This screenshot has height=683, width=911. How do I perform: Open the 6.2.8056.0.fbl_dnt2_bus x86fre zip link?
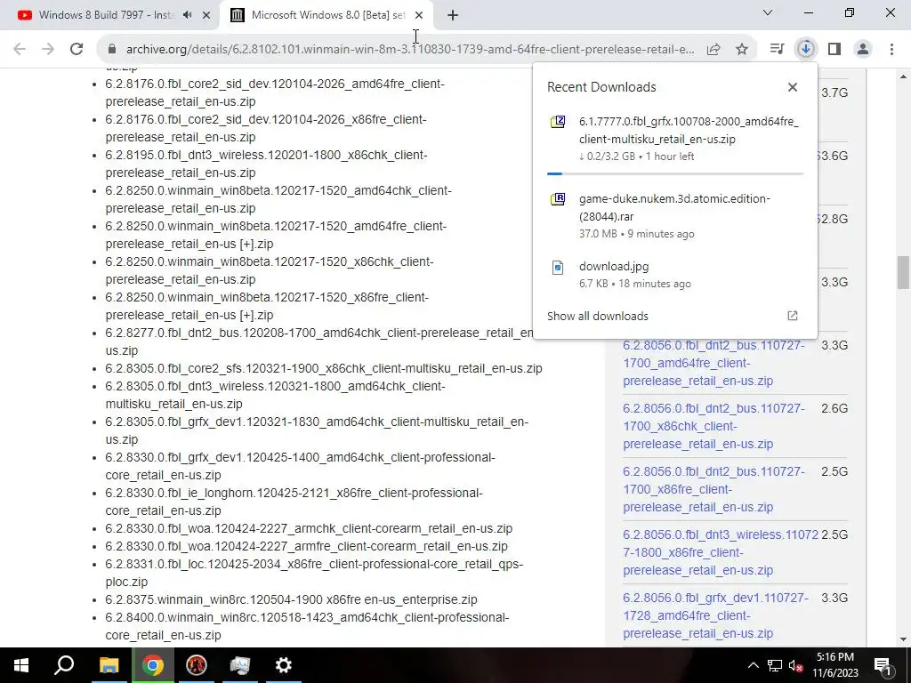click(x=714, y=490)
